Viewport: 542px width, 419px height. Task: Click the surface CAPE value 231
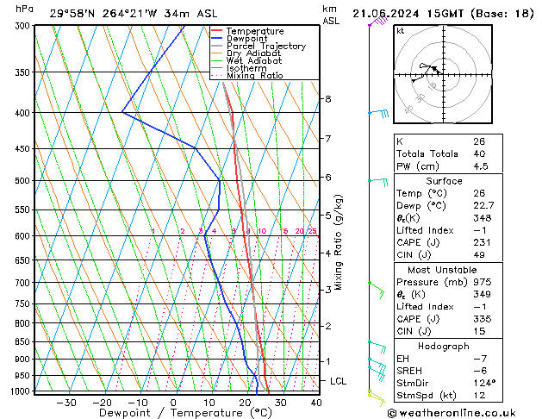tap(482, 242)
